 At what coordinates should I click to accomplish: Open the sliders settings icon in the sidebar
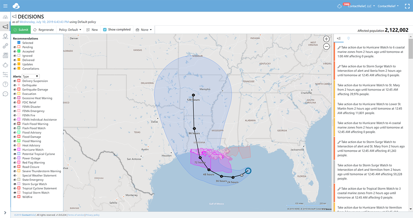[x=5, y=75]
